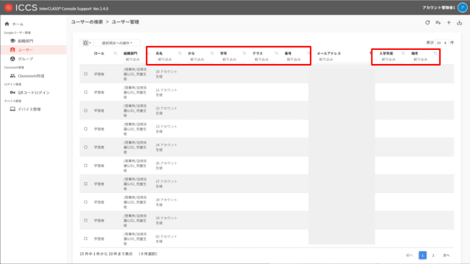Sort by the かな column arrows
Screen dimensions: 470x264
(212, 53)
